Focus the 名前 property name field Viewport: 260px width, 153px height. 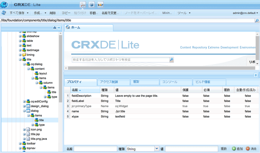pyautogui.click(x=95, y=149)
